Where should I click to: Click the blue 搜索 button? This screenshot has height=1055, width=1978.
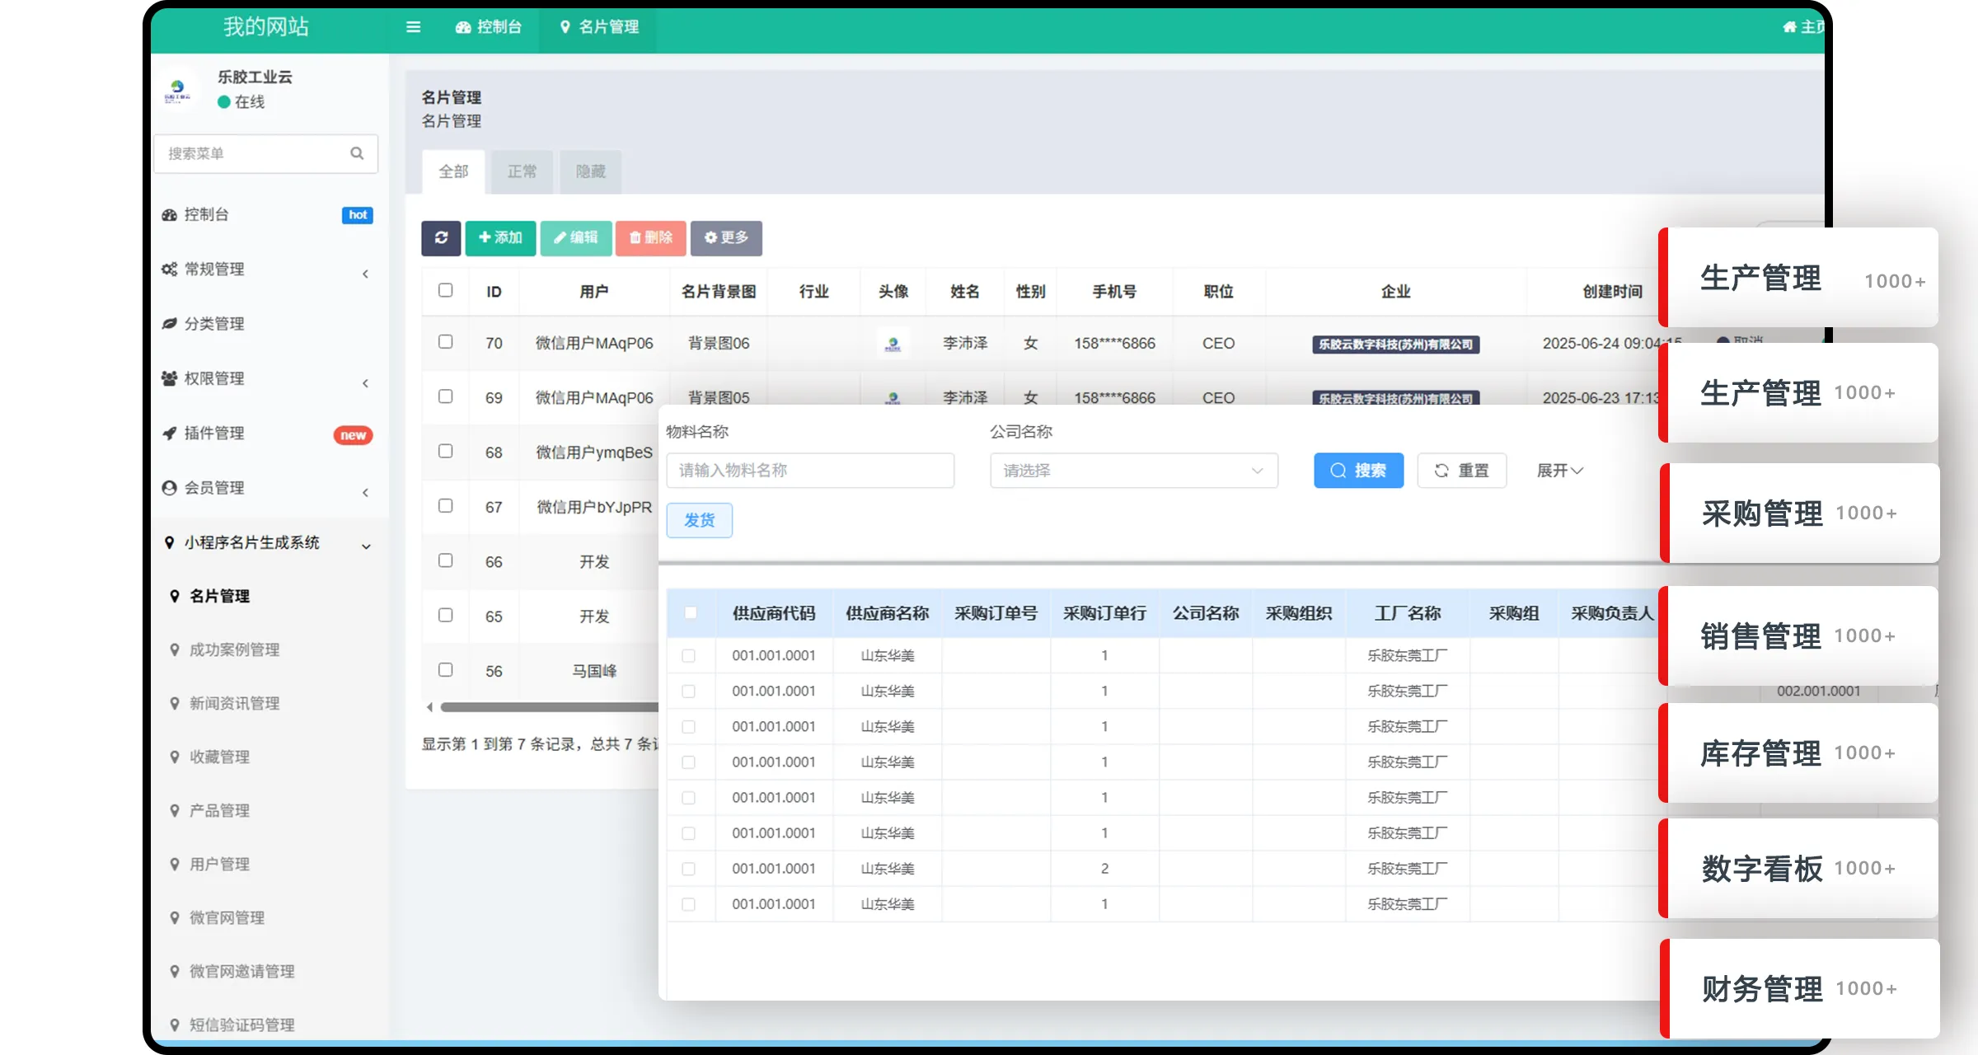tap(1358, 471)
